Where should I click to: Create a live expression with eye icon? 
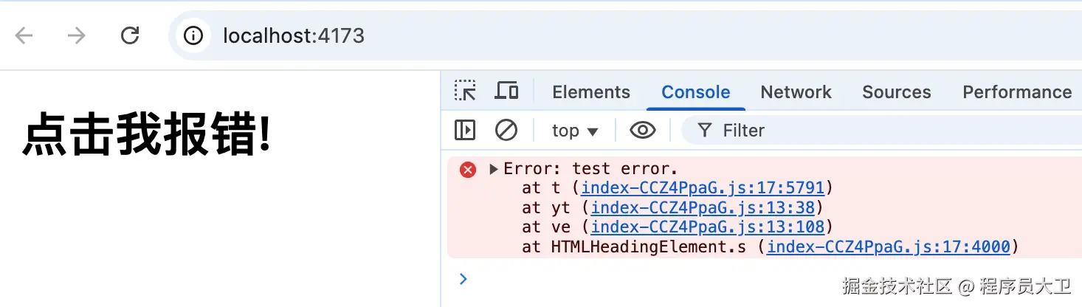(643, 131)
